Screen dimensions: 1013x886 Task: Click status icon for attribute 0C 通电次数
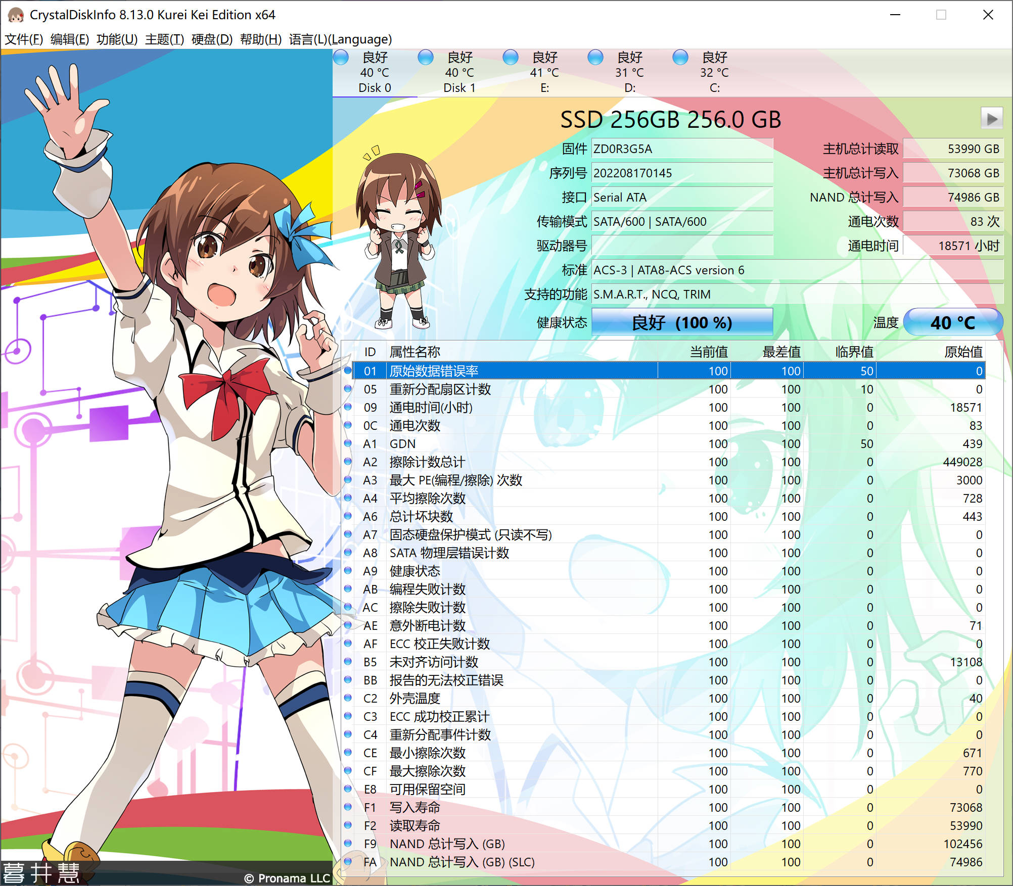(348, 425)
